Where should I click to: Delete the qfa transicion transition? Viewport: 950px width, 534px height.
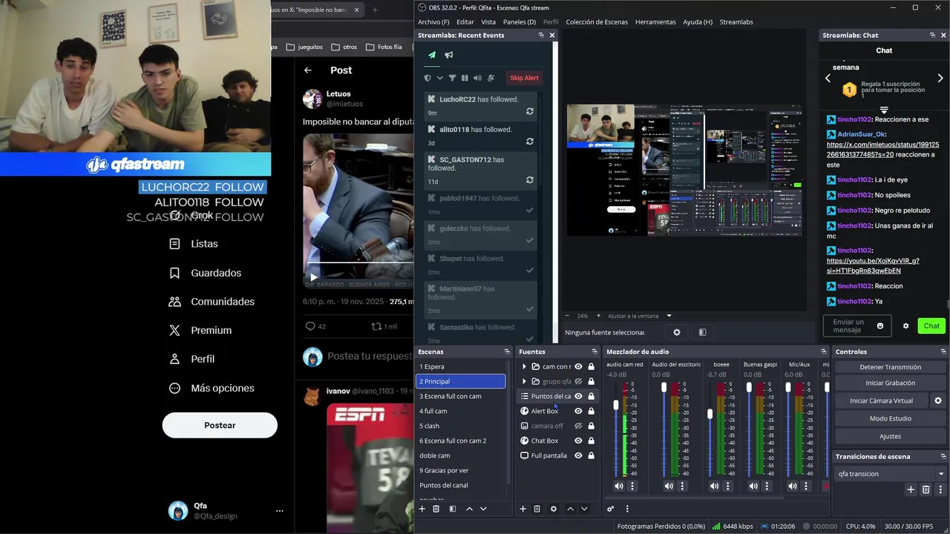pos(926,489)
